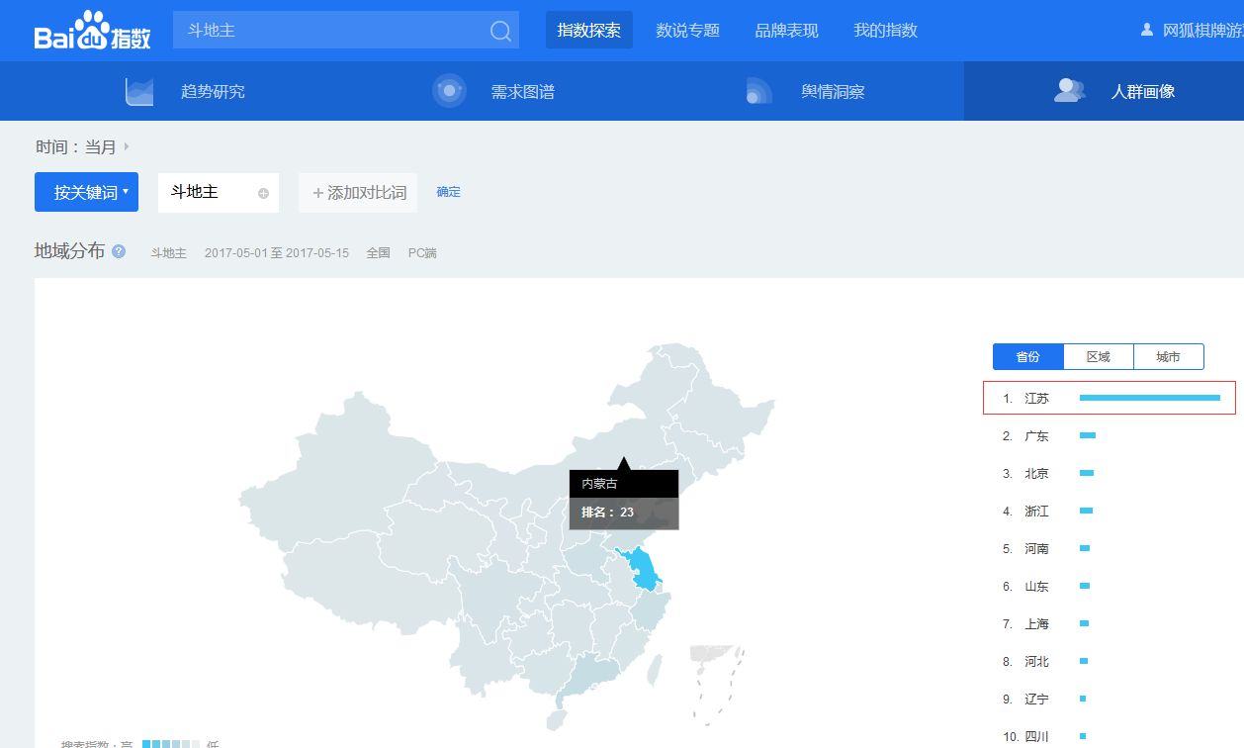Click the search magnifier icon
Image resolution: width=1244 pixels, height=748 pixels.
click(x=500, y=31)
